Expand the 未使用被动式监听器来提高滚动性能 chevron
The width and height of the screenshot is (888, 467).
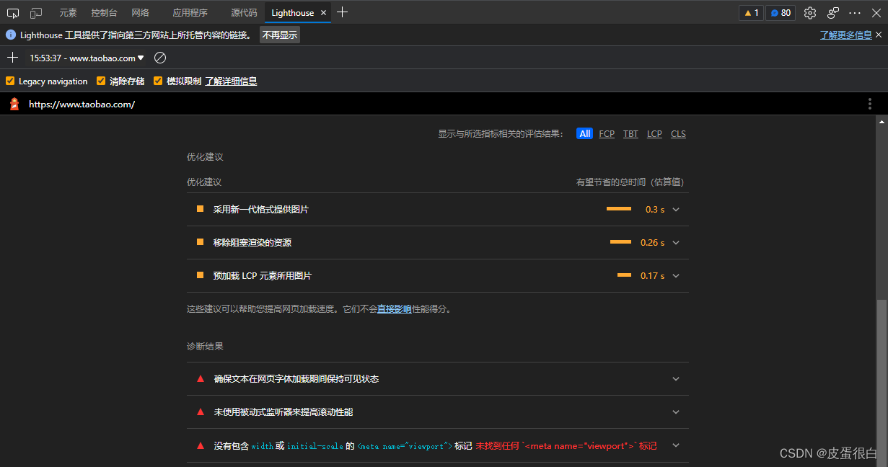coord(676,412)
